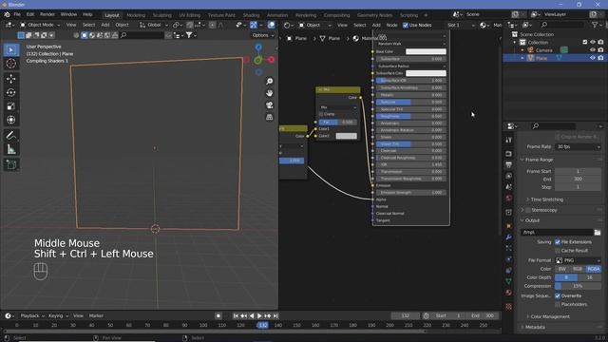
Task: Click the play animation button
Action: (259, 316)
